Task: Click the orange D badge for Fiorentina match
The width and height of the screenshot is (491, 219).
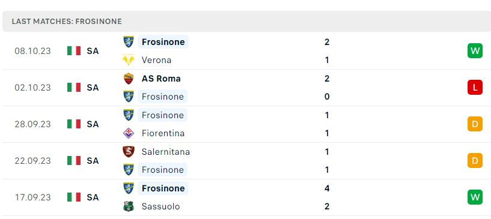Action: (475, 124)
